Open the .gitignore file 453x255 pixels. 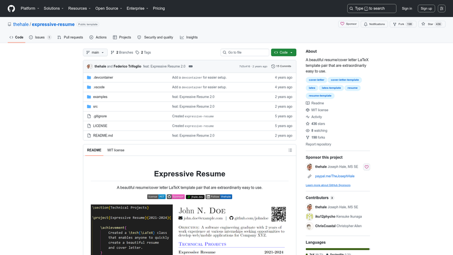[100, 116]
